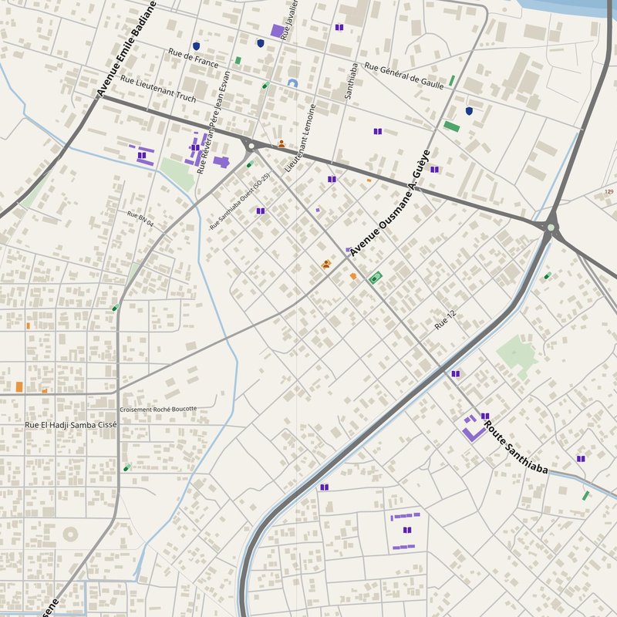
Task: Click the school book icon at the top near Rue Javalier
Action: [339, 27]
